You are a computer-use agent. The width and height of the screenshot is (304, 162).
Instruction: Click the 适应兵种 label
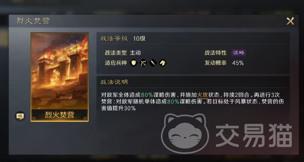click(x=116, y=63)
